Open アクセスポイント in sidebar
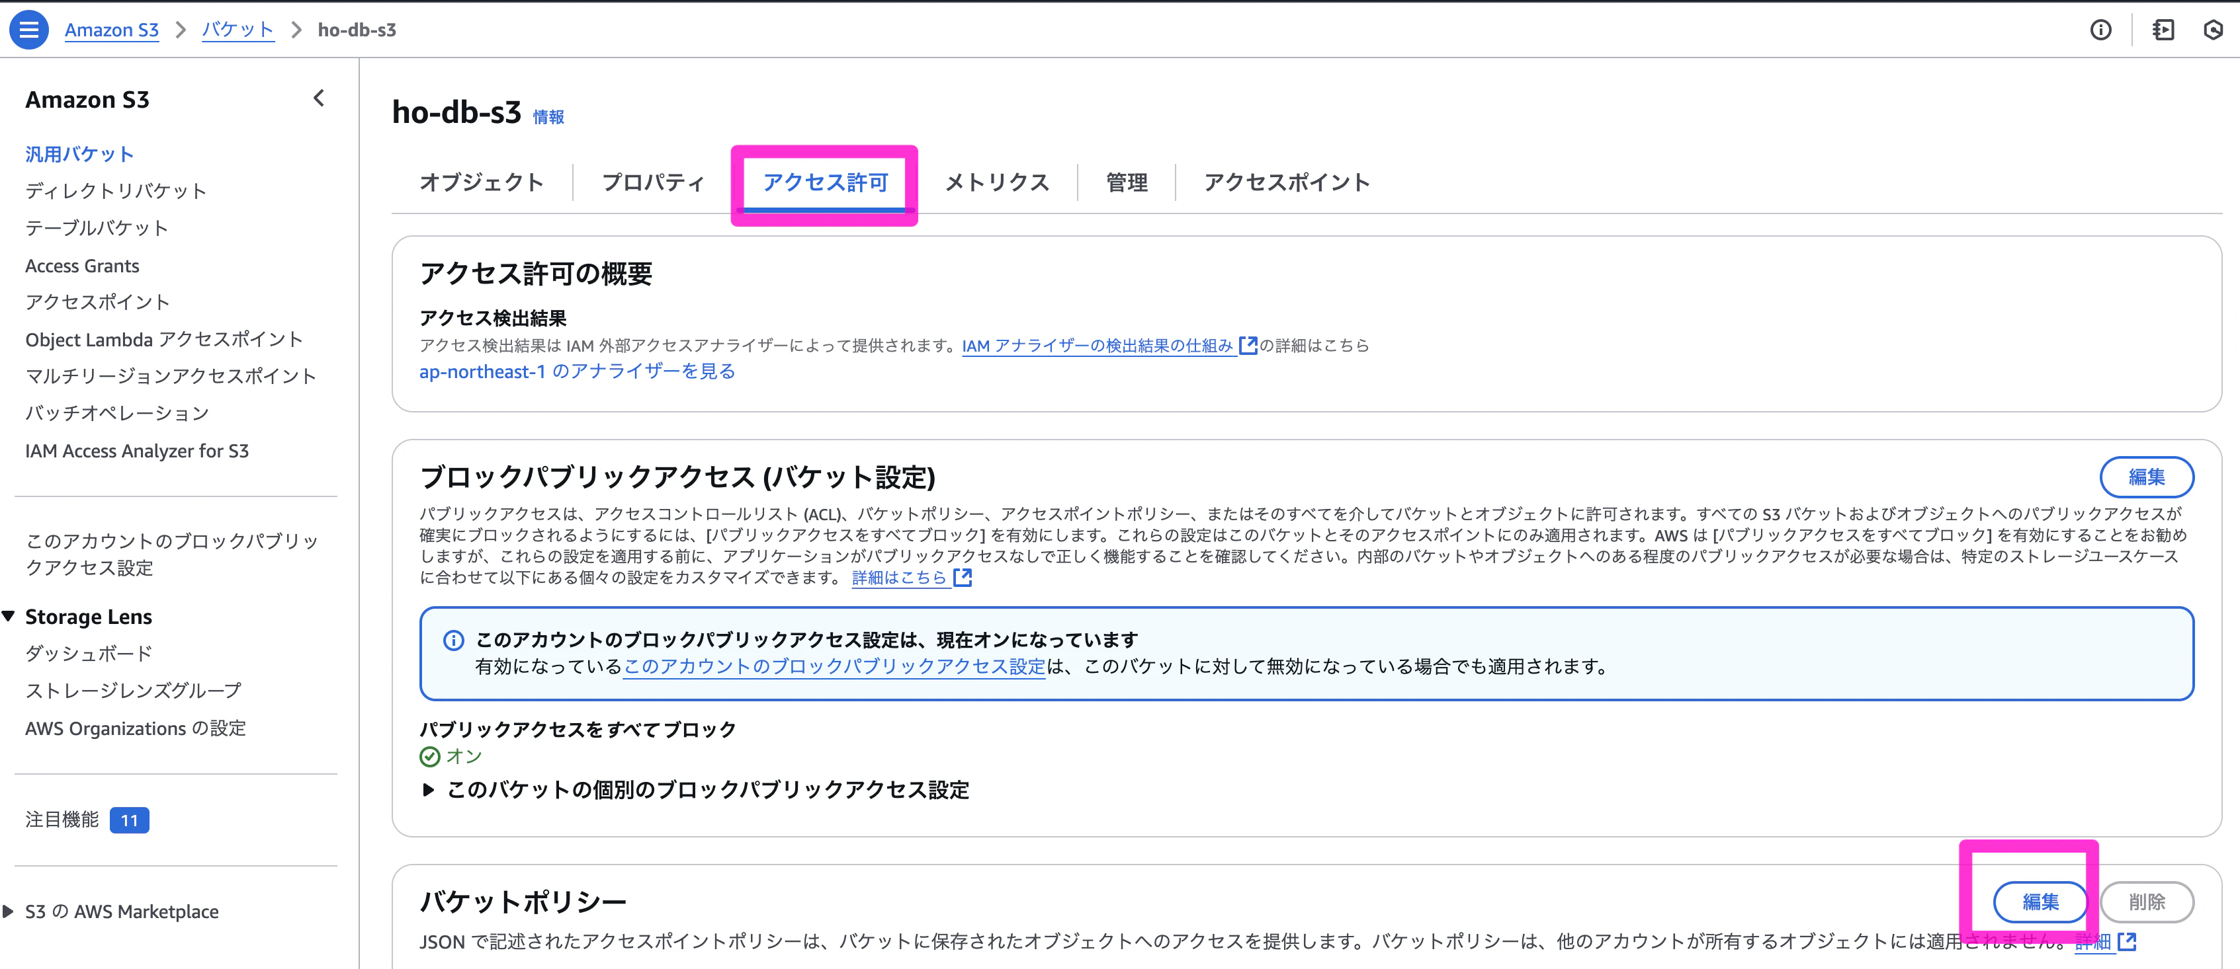This screenshot has width=2240, height=969. 97,303
